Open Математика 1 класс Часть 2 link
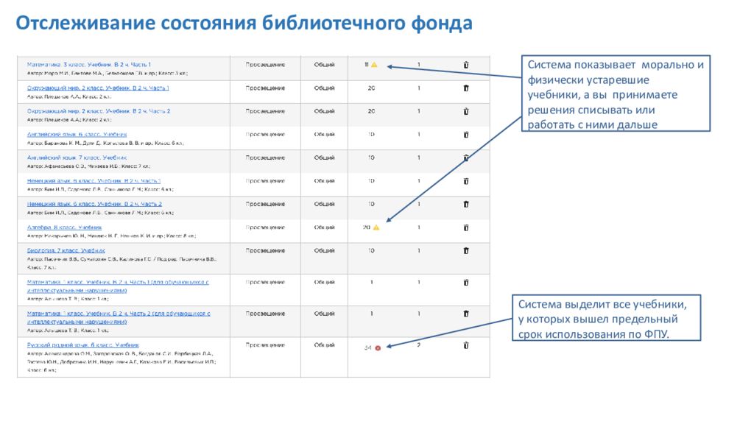 coord(119,317)
